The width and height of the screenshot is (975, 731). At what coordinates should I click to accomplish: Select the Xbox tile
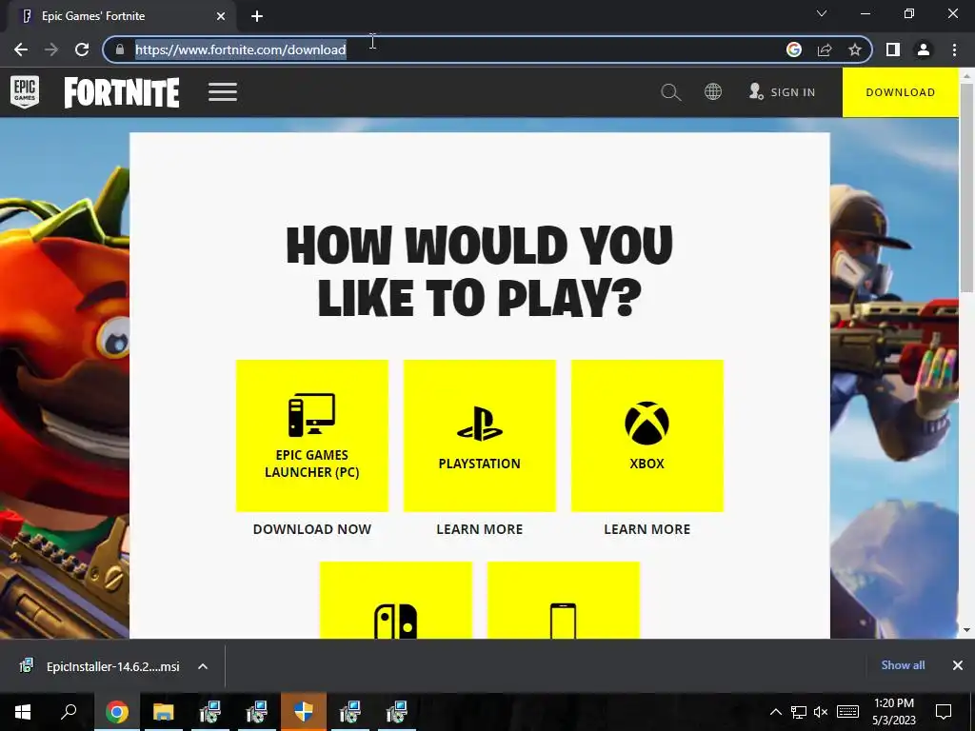click(x=647, y=436)
